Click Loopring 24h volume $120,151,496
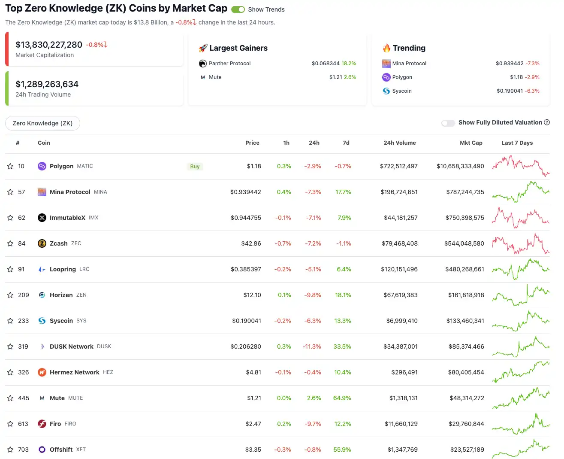 click(399, 269)
